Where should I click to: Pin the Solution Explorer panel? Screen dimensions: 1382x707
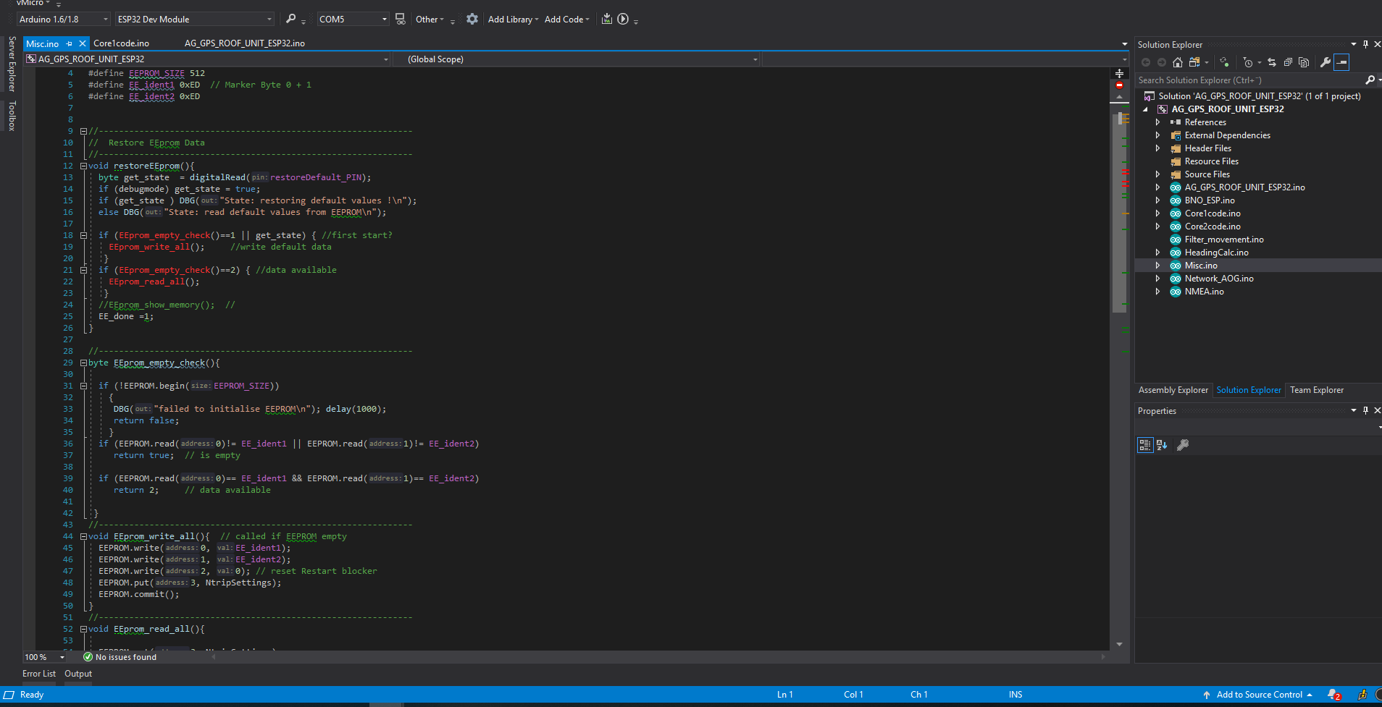tap(1365, 44)
